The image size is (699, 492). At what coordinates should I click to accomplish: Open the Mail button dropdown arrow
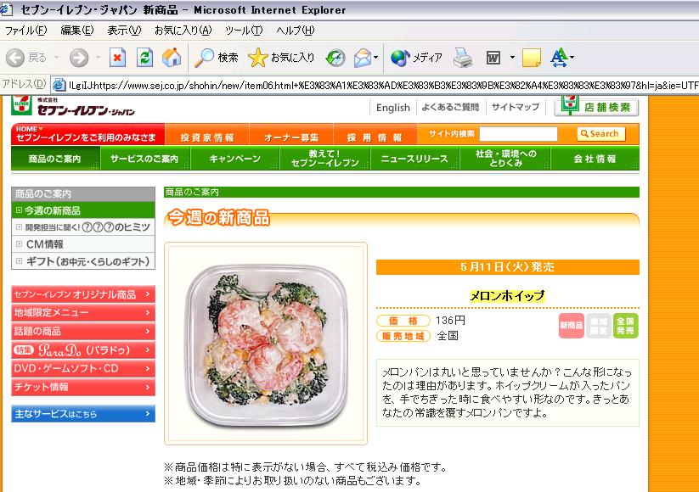pyautogui.click(x=375, y=58)
